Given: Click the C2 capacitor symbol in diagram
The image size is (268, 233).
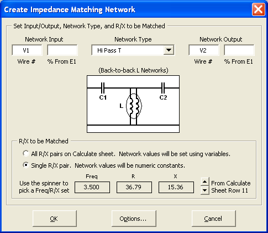Looking at the screenshot, I should pos(163,88).
